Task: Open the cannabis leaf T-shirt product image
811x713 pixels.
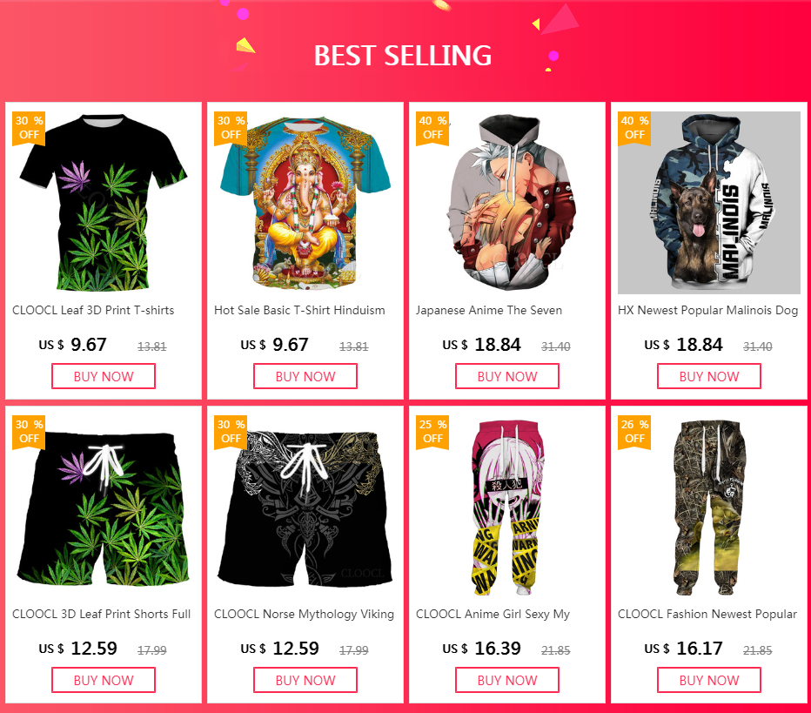Action: pyautogui.click(x=104, y=203)
